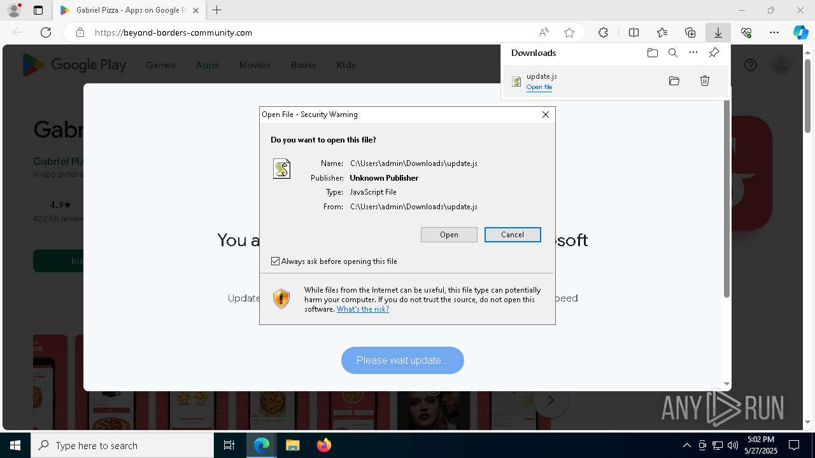Open more options in Downloads panel
Image resolution: width=815 pixels, height=458 pixels.
click(693, 53)
